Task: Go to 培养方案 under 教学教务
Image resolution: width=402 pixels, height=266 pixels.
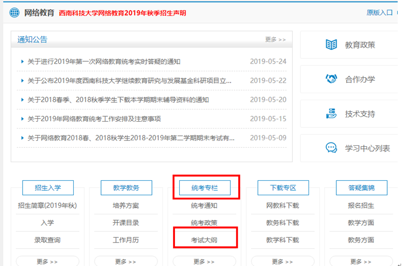Action: [x=126, y=206]
